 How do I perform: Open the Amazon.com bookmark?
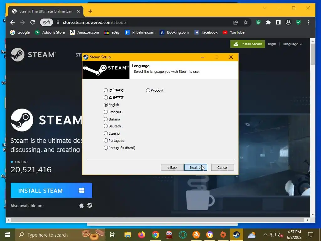click(x=84, y=32)
